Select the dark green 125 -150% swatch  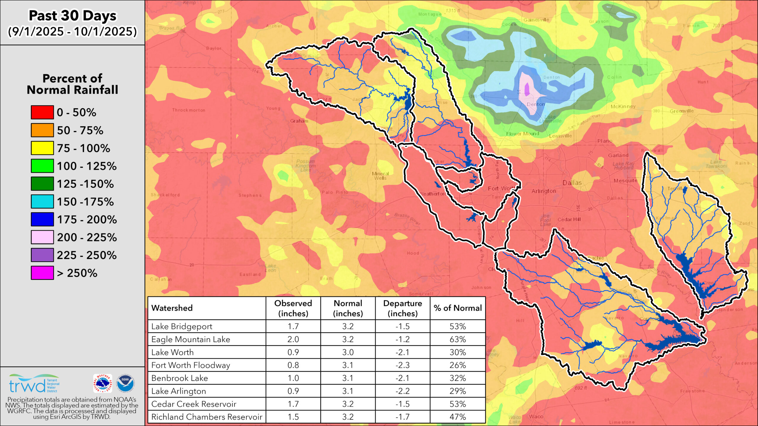42,184
